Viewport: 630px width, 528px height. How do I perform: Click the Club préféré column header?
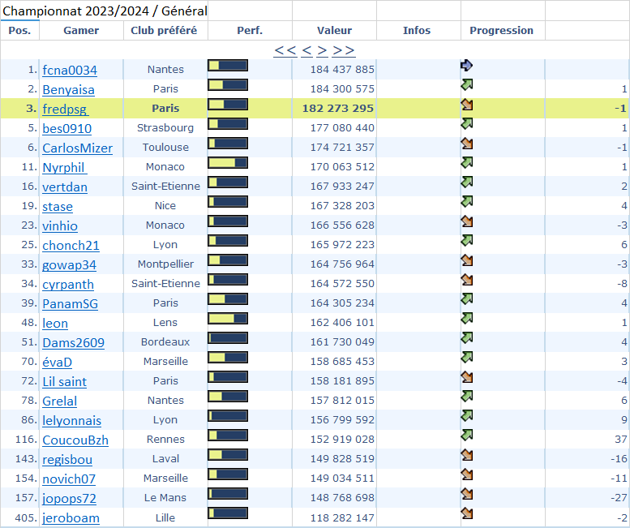[164, 31]
